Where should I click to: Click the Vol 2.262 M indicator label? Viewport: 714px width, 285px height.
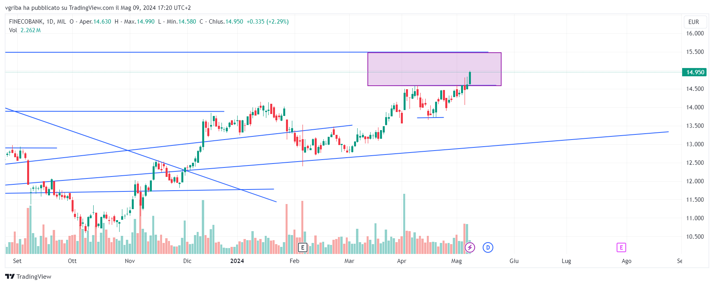pos(25,30)
